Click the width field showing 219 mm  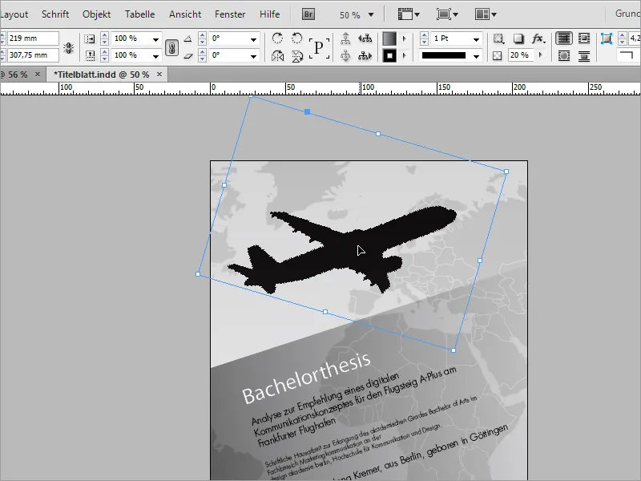coord(33,38)
